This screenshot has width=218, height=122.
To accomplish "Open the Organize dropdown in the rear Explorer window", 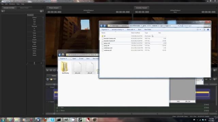I will point(63,59).
